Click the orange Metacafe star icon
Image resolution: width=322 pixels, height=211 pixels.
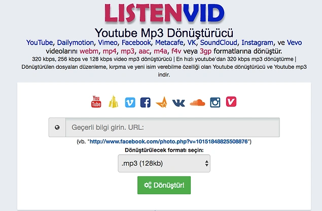[162, 102]
